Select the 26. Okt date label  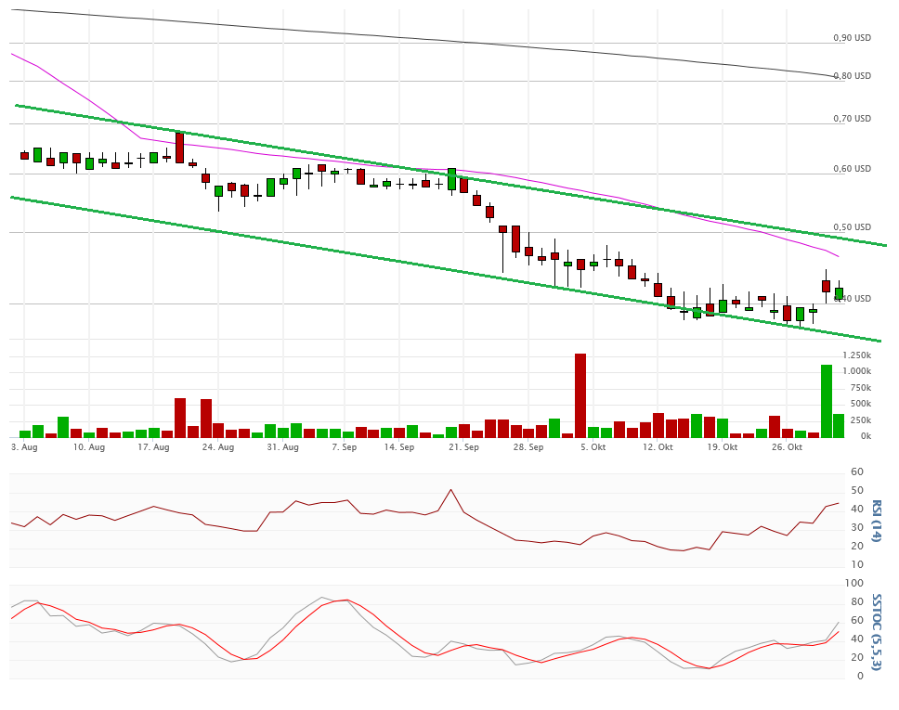click(x=787, y=446)
